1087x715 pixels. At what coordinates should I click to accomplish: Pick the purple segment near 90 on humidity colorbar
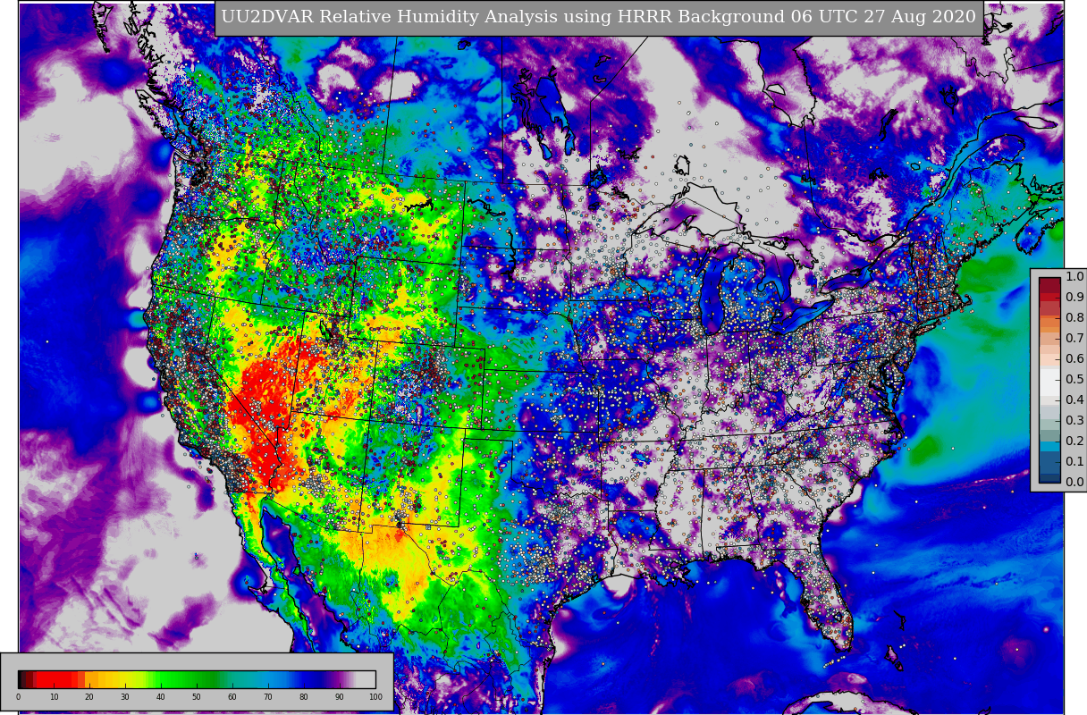click(340, 679)
